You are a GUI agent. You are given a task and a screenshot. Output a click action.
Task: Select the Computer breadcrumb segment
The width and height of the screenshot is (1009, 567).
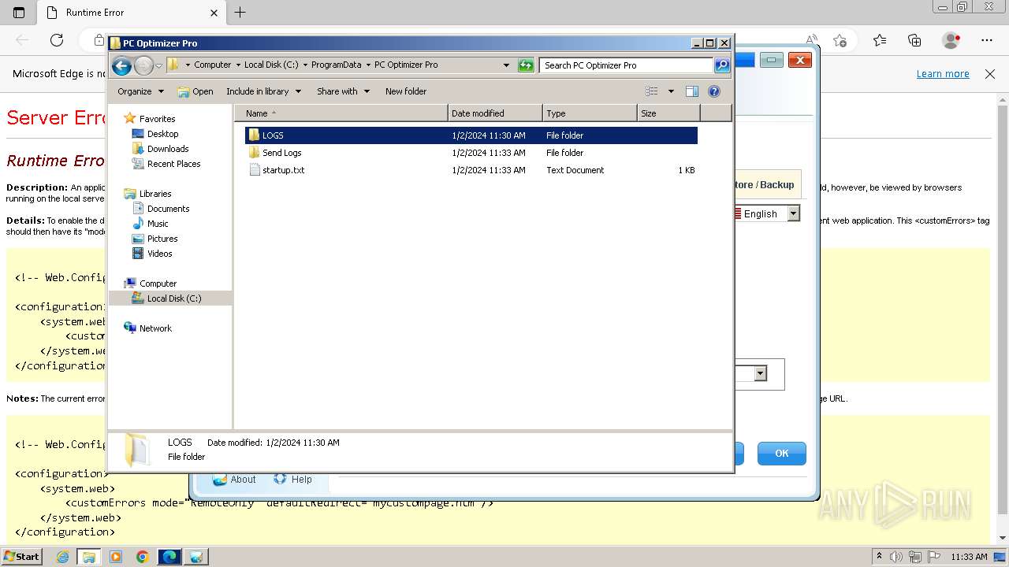pos(212,65)
